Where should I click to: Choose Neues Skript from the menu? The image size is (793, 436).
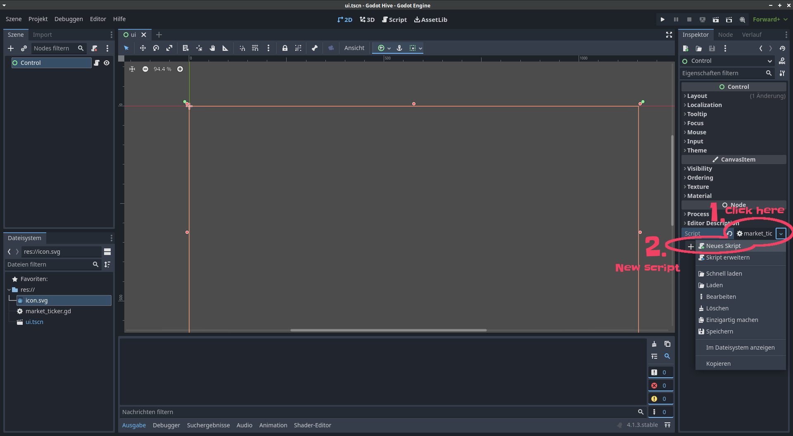pos(741,246)
